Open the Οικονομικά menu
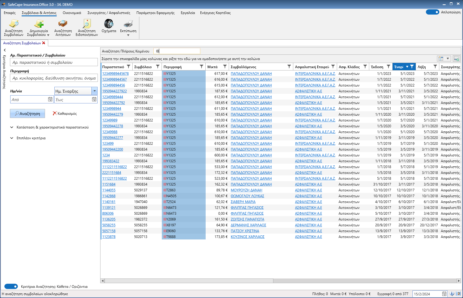The width and height of the screenshot is (463, 298). click(x=72, y=13)
